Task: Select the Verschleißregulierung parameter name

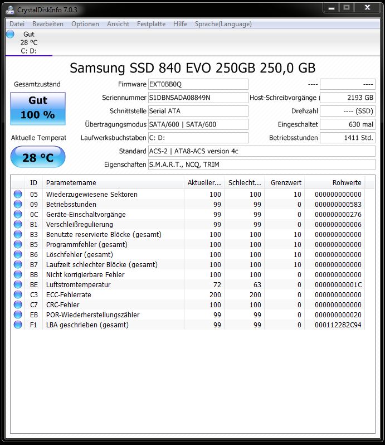Action: [x=79, y=225]
